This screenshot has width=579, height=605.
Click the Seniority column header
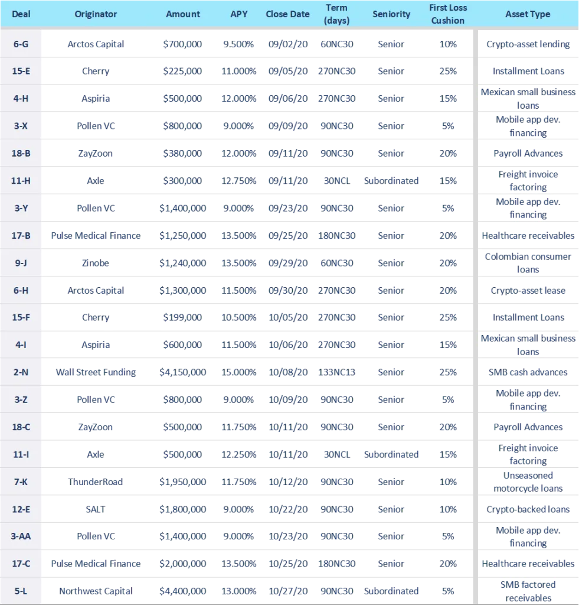point(391,14)
